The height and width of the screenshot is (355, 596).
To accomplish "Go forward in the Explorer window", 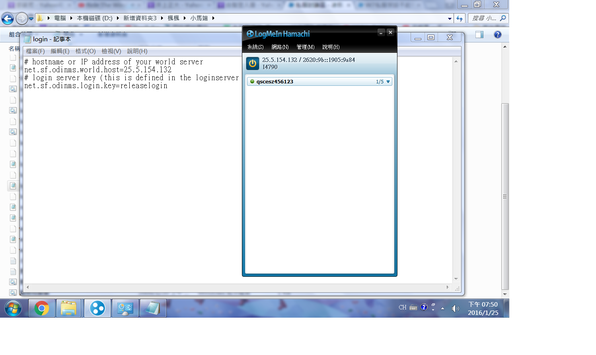I will click(21, 18).
